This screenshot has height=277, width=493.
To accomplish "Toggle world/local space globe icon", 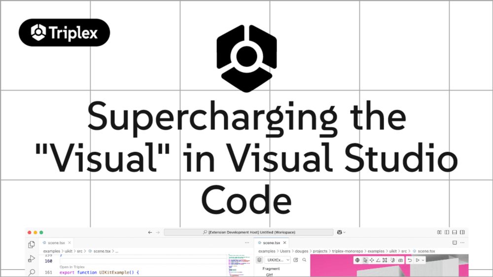I will point(357,260).
